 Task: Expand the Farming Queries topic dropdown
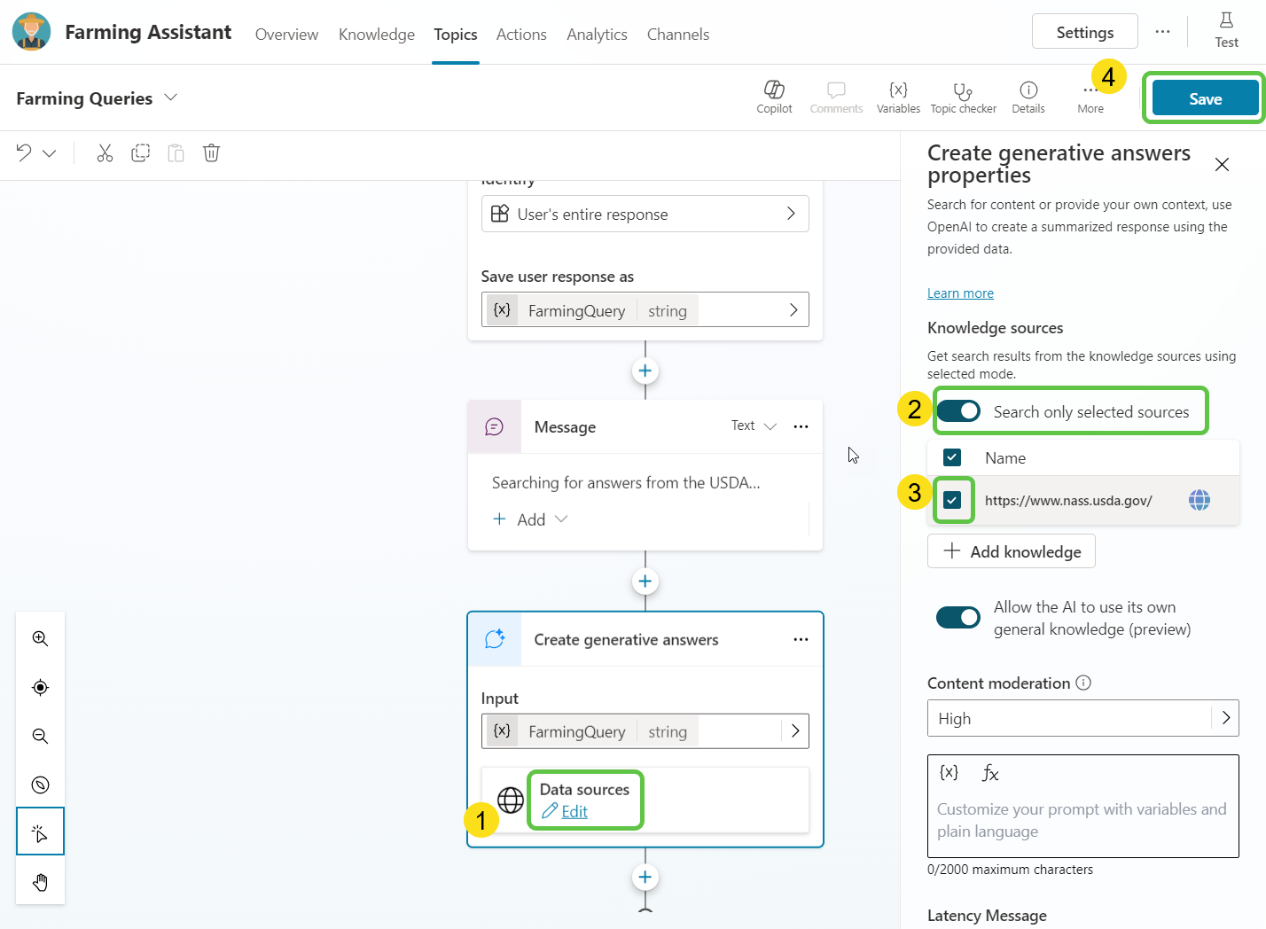click(x=171, y=98)
